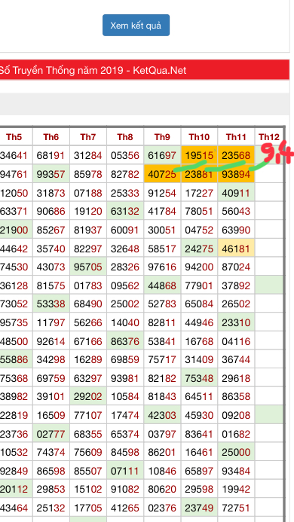Click green highlighted cell 23310
Image resolution: width=294 pixels, height=522 pixels.
coord(236,322)
